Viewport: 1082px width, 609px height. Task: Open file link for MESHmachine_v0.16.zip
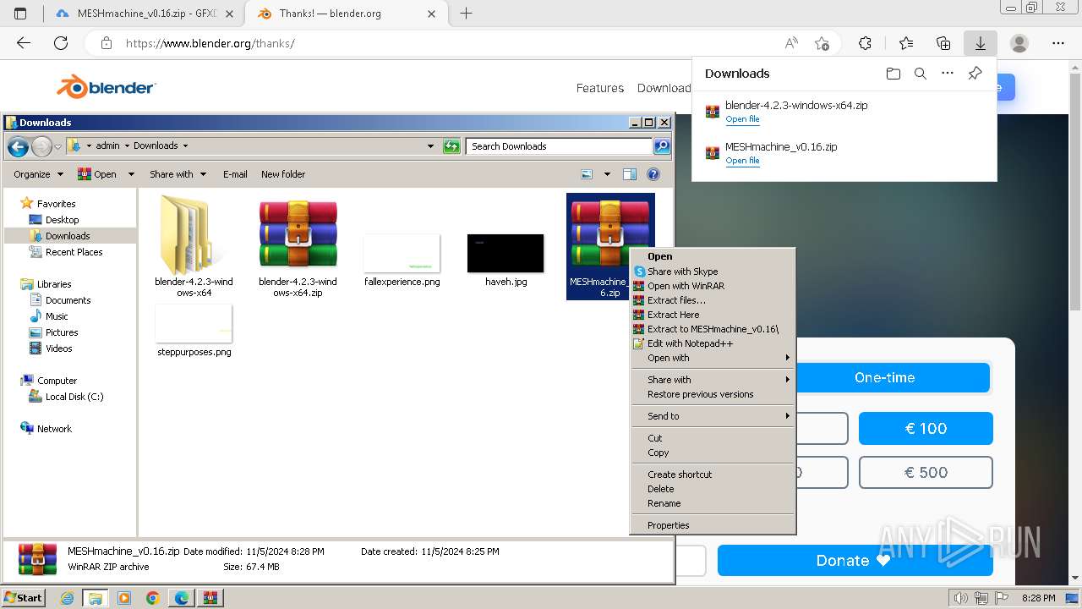point(742,161)
